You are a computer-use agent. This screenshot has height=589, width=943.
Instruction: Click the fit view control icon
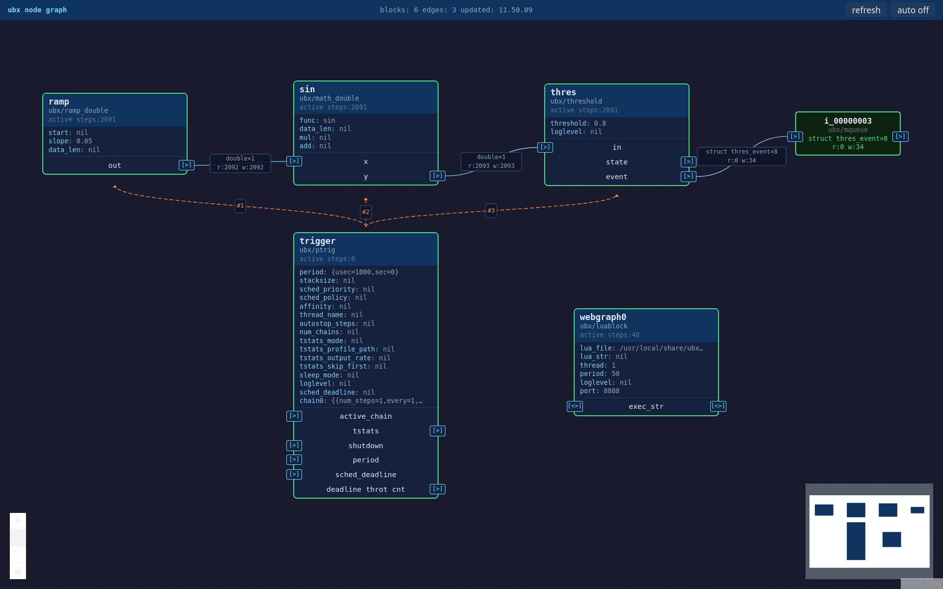(x=18, y=554)
